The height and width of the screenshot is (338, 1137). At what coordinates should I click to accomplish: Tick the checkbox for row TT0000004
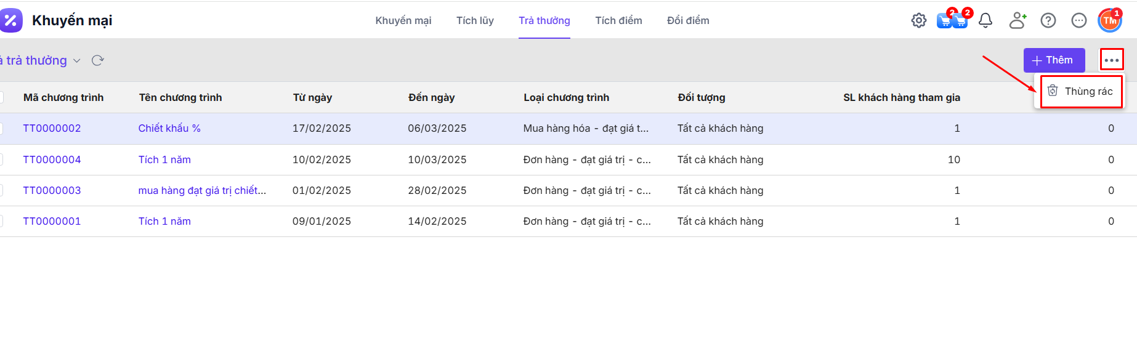click(x=1, y=159)
